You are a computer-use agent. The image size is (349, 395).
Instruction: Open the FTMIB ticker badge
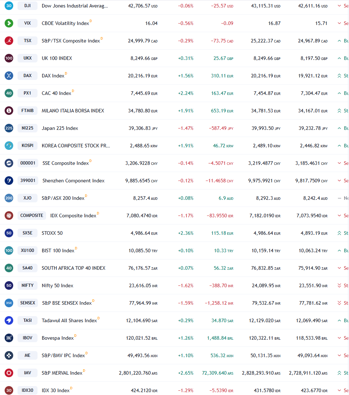pyautogui.click(x=28, y=111)
